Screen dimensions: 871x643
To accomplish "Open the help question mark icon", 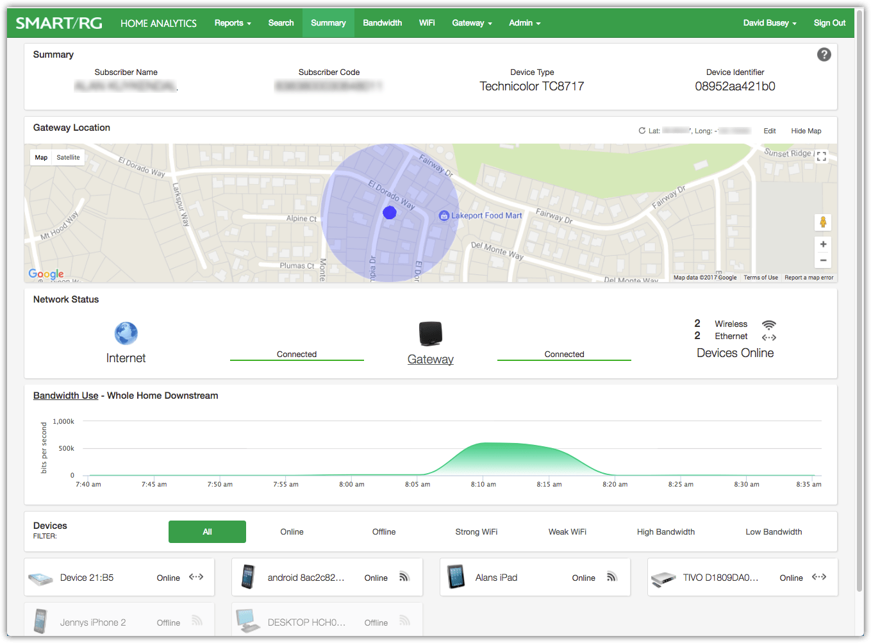I will pyautogui.click(x=824, y=54).
